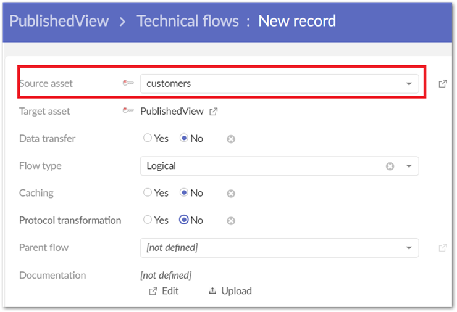Expand the Parent flow dropdown
The width and height of the screenshot is (457, 312).
[408, 248]
